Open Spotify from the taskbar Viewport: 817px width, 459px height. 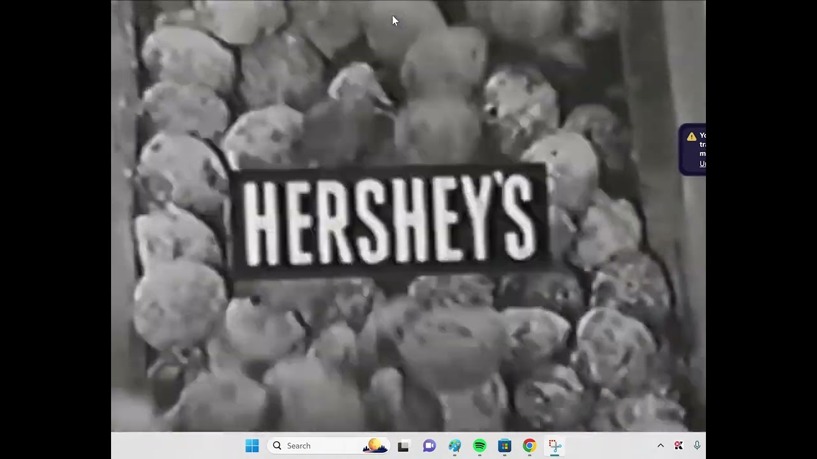tap(479, 446)
